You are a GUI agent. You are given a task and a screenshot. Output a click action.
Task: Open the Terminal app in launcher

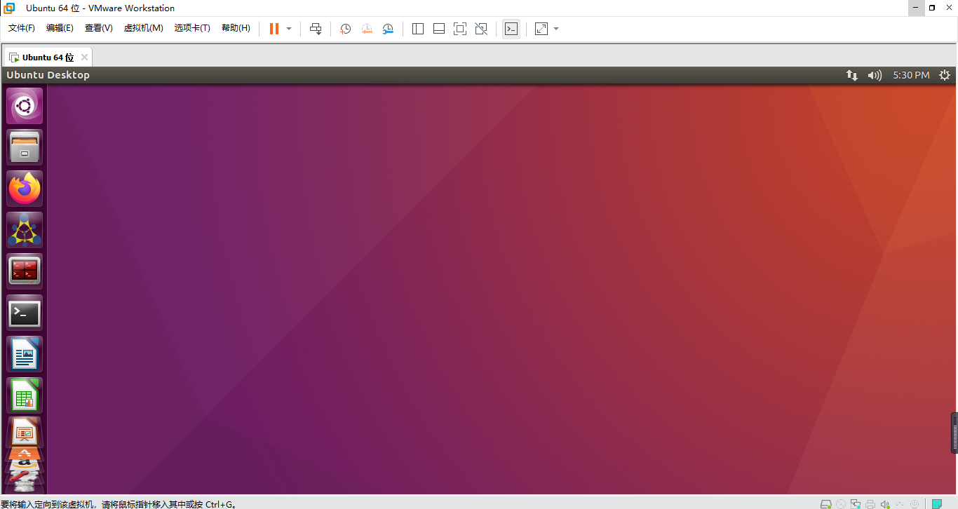pyautogui.click(x=25, y=313)
